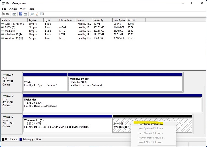Viewport: 207px width, 147px height.
Task: Click the 100 % free cell
Action: tap(131, 24)
